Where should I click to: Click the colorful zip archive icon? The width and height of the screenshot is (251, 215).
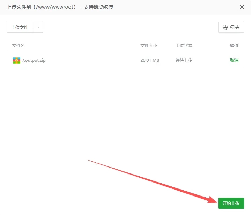[x=16, y=60]
